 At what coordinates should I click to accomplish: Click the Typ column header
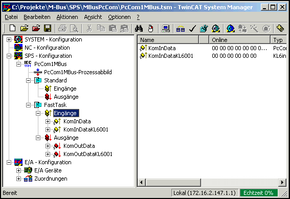click(x=279, y=40)
